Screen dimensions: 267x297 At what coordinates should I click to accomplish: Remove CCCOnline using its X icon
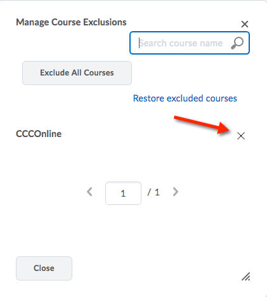tap(241, 136)
